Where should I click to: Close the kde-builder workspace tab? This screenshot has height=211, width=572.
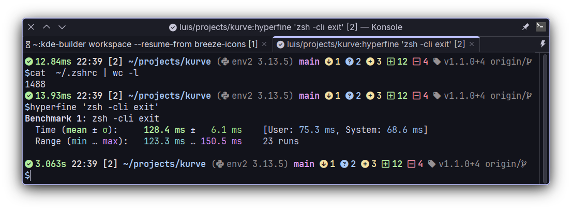point(264,44)
